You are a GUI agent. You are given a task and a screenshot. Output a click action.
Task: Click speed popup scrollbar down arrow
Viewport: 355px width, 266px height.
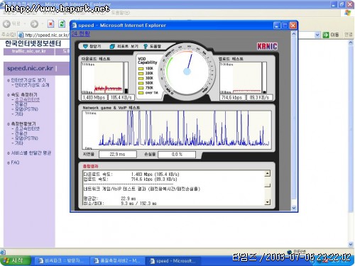294,208
